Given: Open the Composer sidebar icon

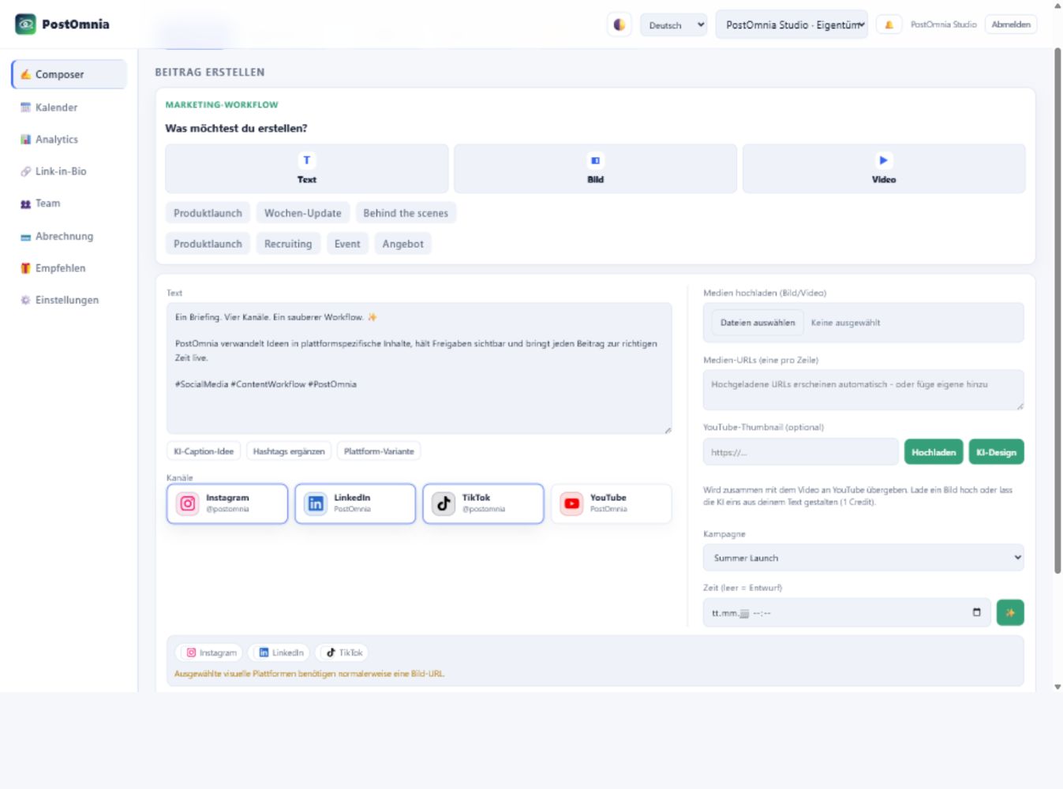Looking at the screenshot, I should 26,74.
